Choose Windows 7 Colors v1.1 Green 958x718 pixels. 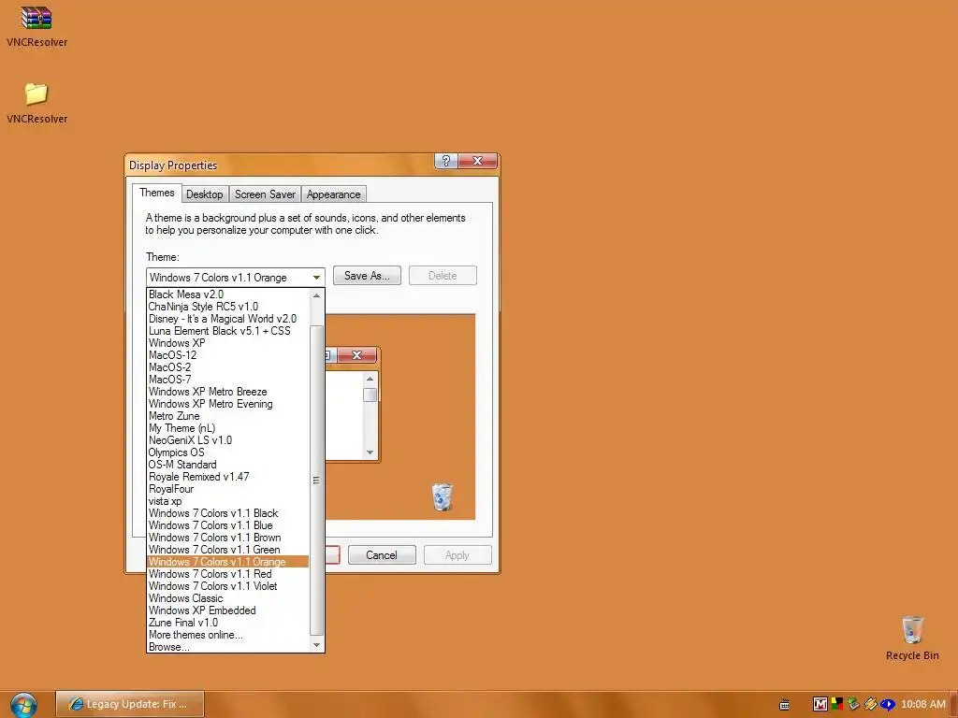tap(228, 550)
